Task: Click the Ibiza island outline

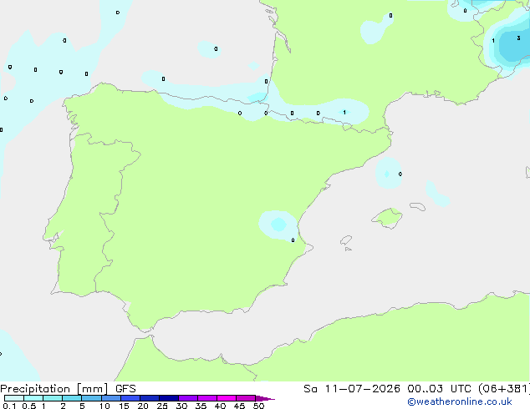Action: coord(346,240)
